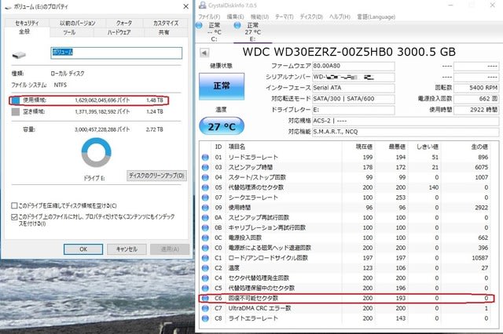Click the status icon for 01 リードエラーレート
Viewport: 503px width, 334px height.
pos(205,157)
